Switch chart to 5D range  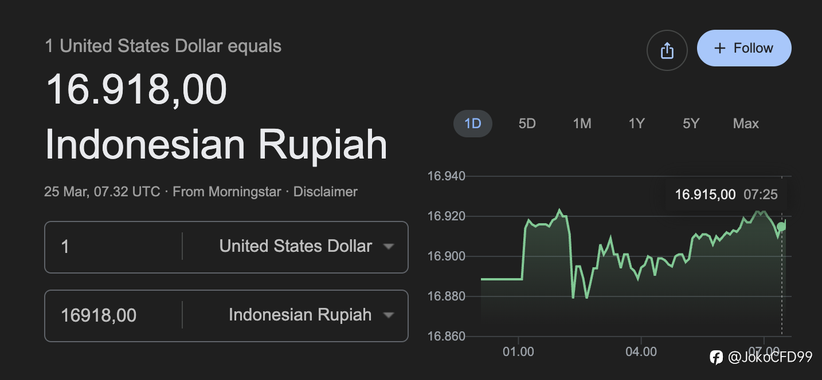pos(527,124)
